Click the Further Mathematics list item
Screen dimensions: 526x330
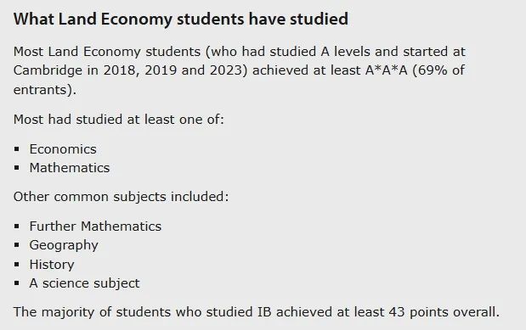[95, 227]
